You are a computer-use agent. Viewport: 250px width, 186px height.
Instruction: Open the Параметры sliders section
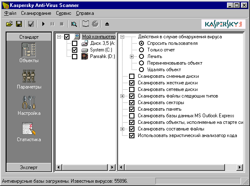tap(29, 79)
